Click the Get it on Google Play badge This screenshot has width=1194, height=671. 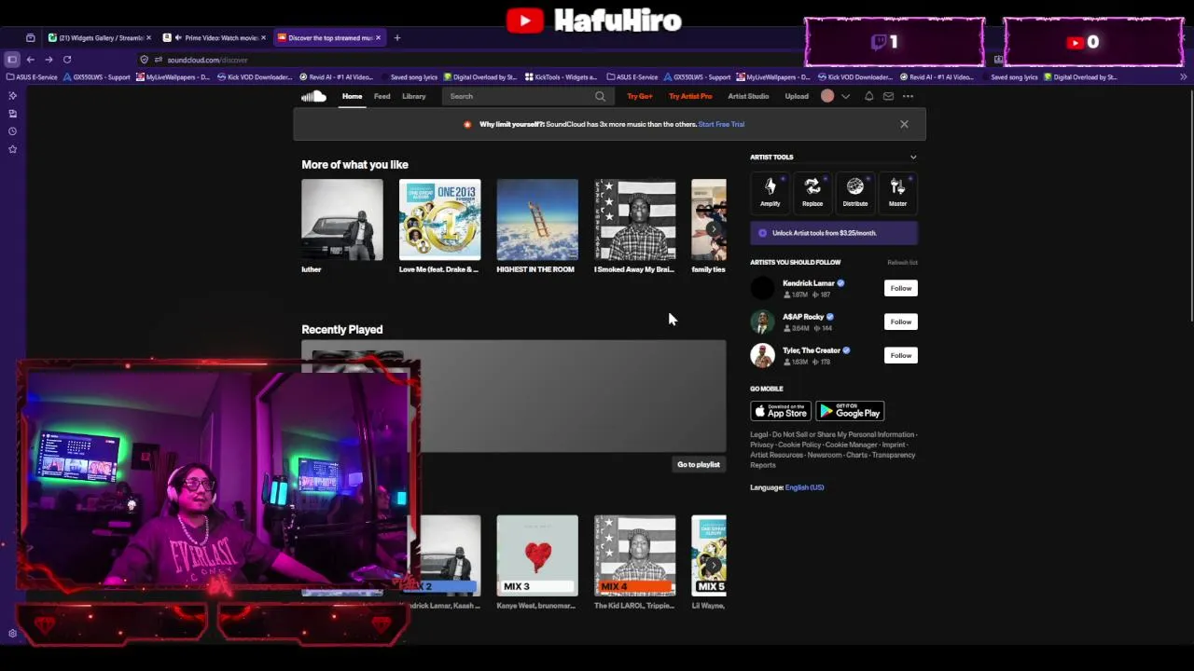(x=850, y=411)
